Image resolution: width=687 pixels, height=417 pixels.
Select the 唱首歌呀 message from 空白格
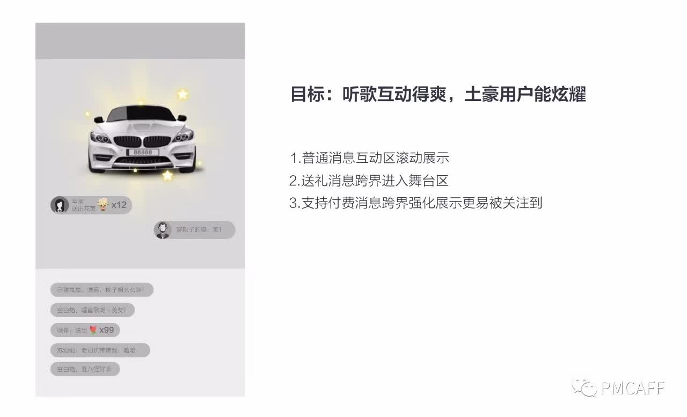92,310
